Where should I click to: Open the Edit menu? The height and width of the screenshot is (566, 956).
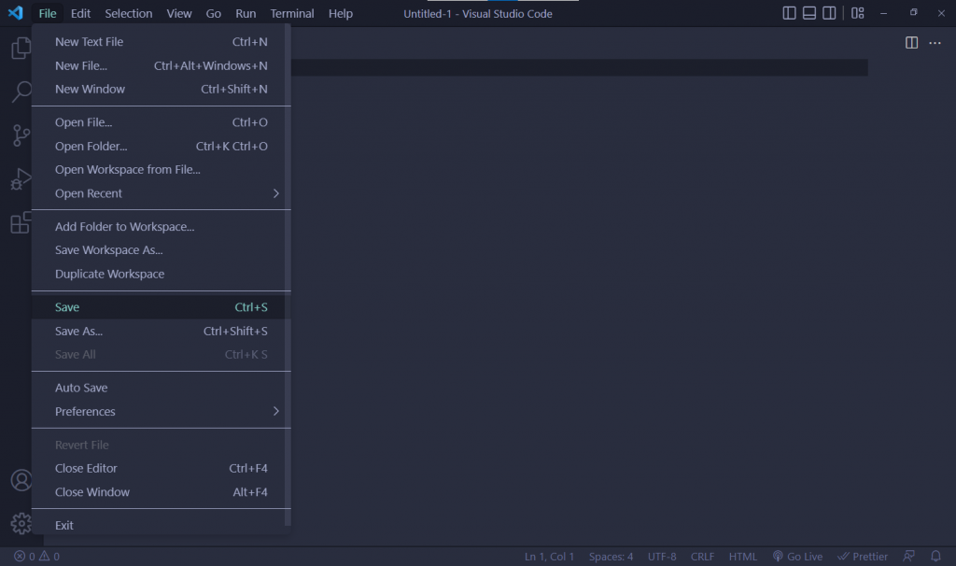80,13
